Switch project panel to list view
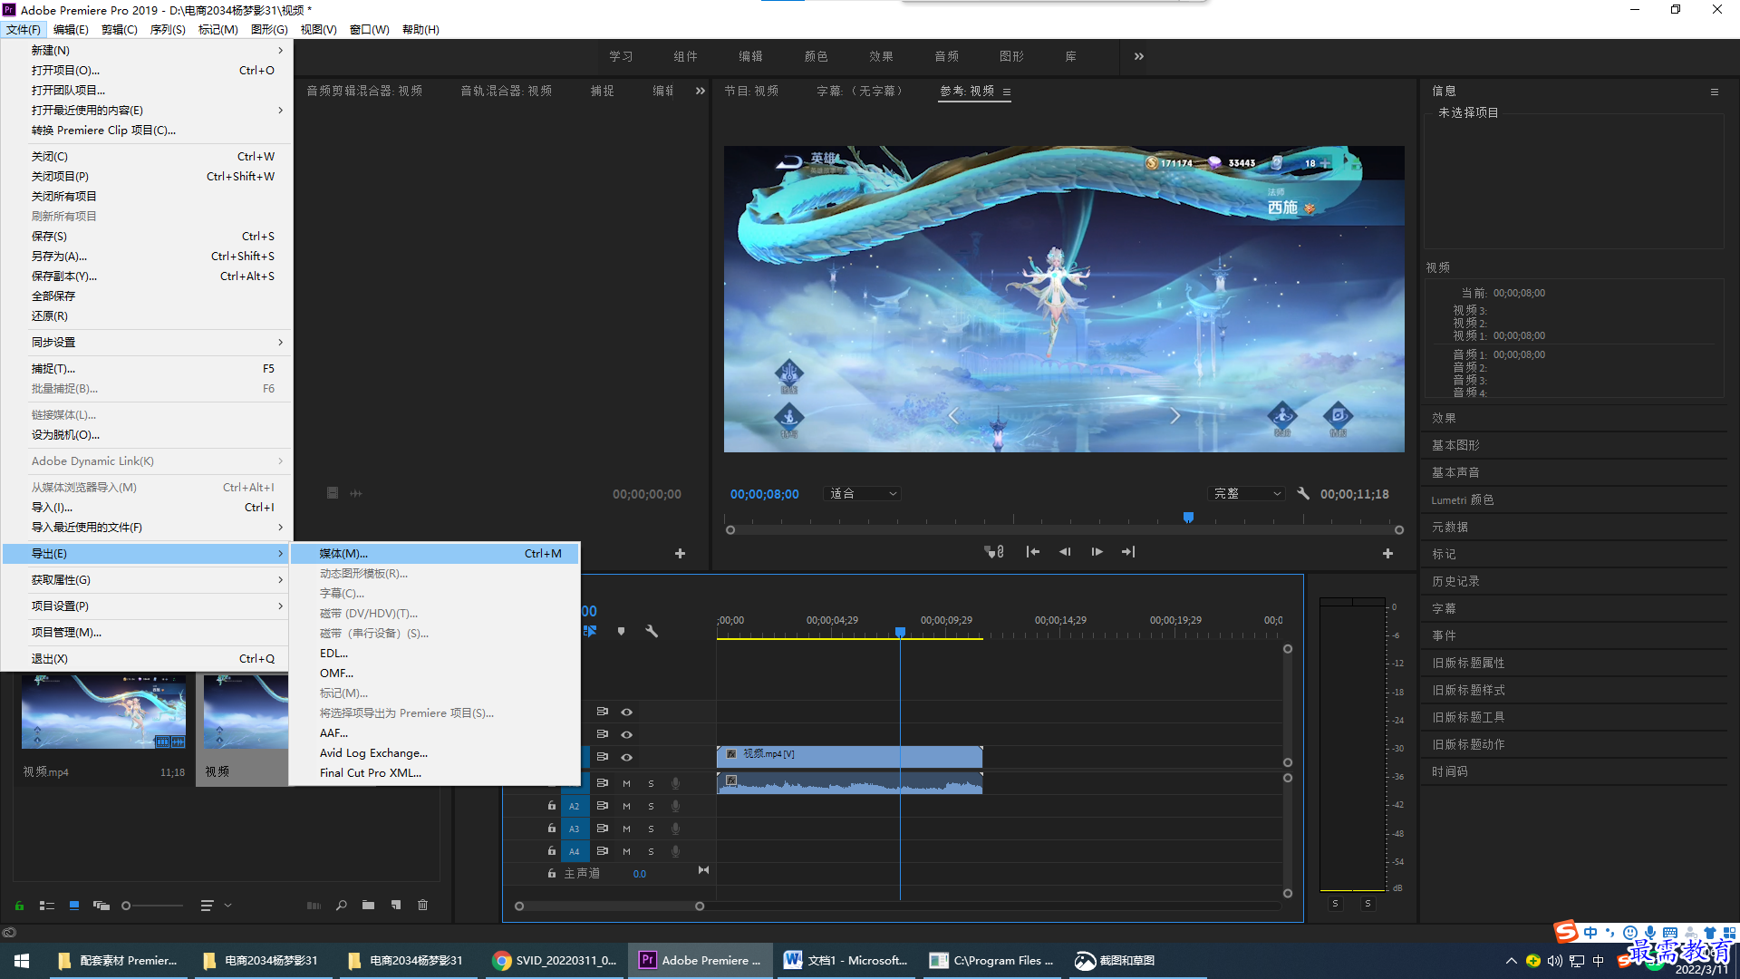 pyautogui.click(x=47, y=906)
